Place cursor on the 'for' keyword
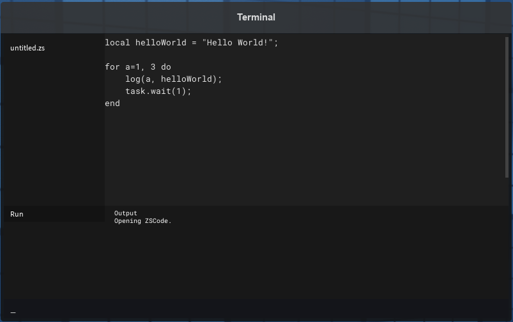Viewport: 513px width, 322px height. 112,67
